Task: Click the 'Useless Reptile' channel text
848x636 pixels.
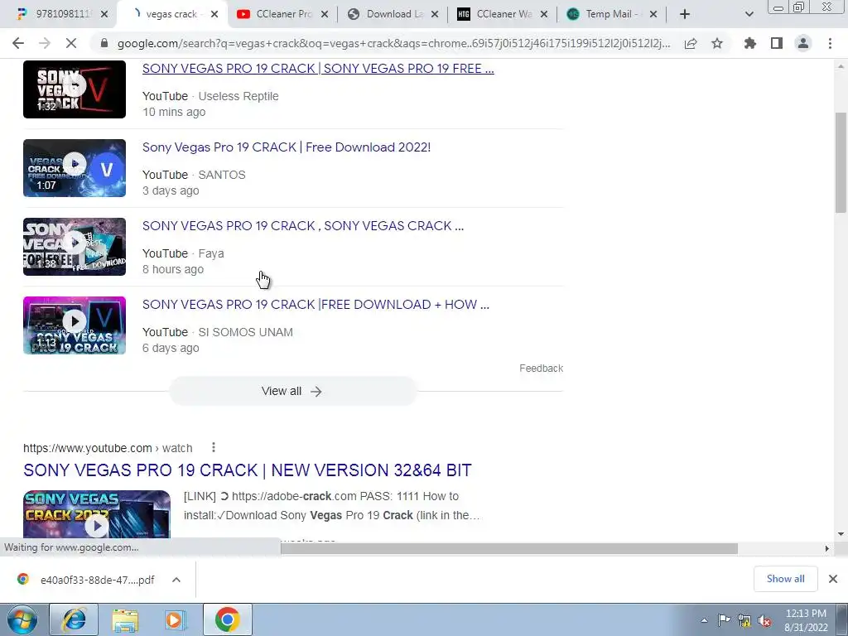Action: coord(238,96)
